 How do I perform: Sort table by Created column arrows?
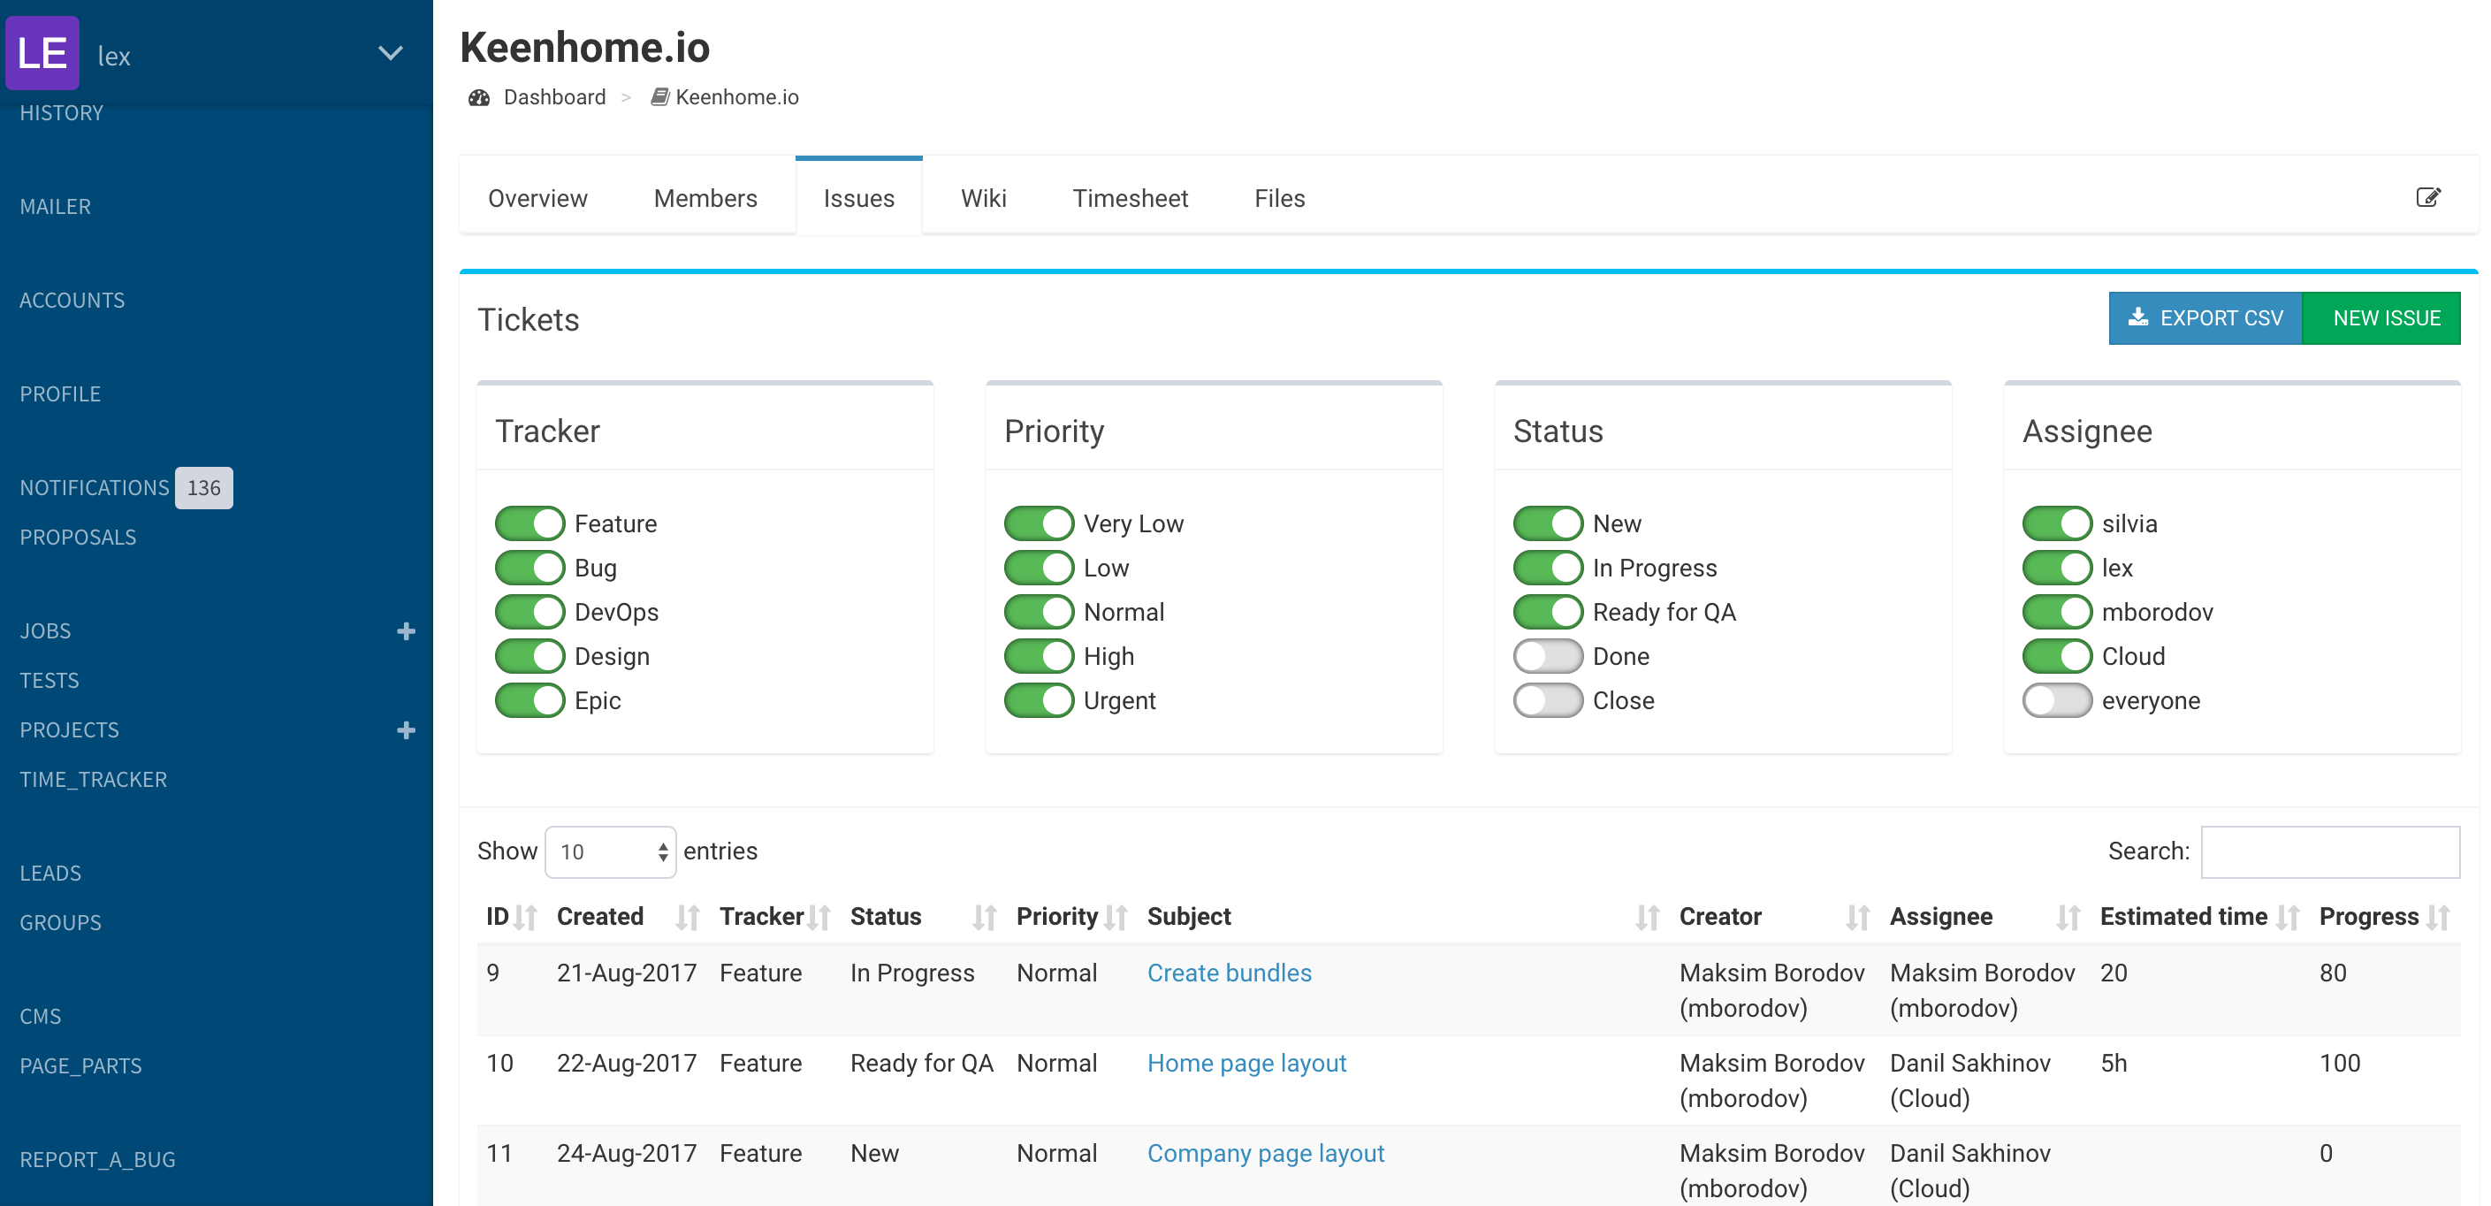[x=688, y=917]
